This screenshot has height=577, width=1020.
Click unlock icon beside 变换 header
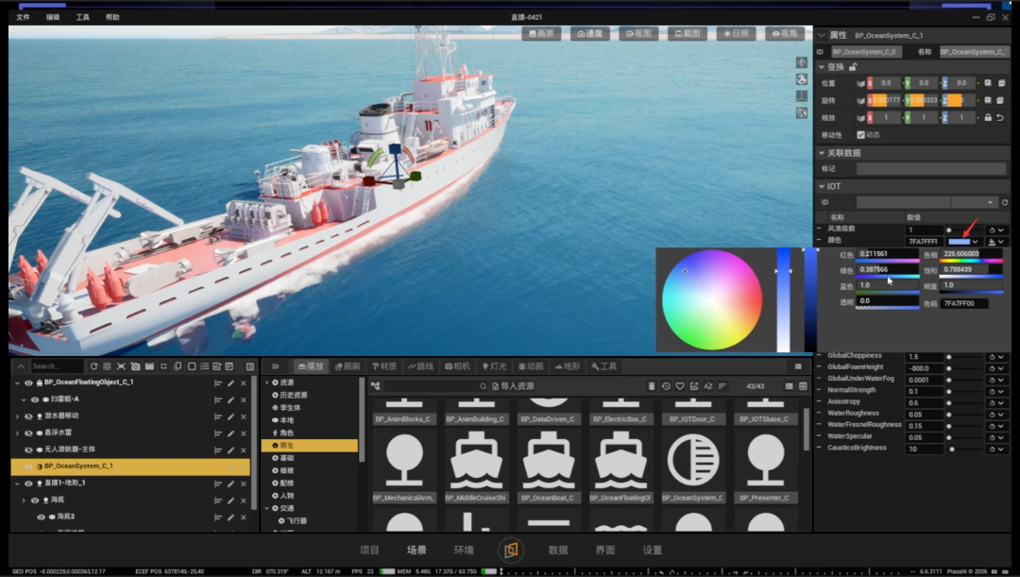[x=853, y=67]
